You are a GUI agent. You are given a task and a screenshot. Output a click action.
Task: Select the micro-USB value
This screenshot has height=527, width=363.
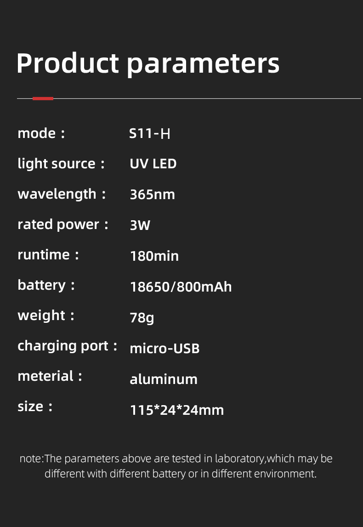[x=164, y=348]
